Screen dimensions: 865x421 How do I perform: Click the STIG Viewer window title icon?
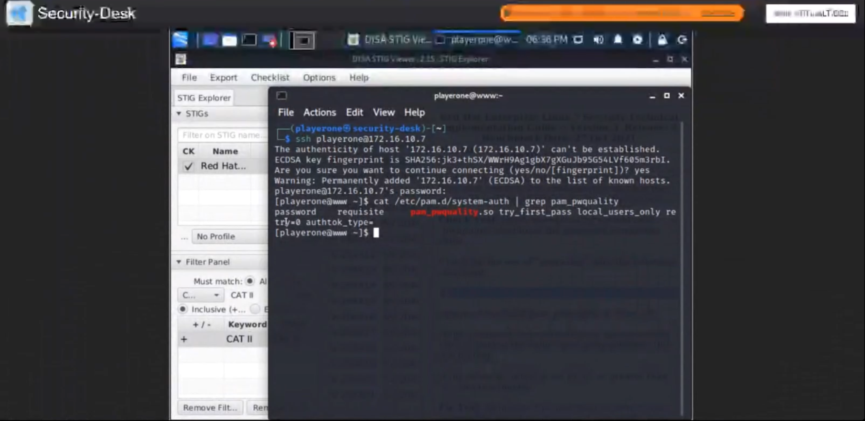181,59
